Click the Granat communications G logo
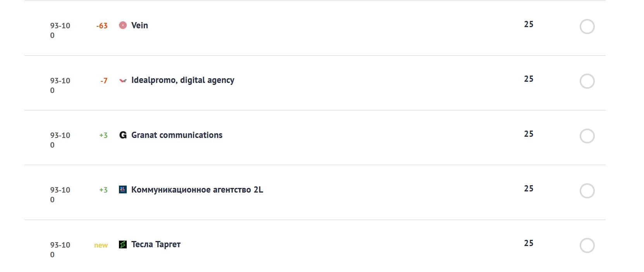Viewport: 644px width, 272px height. click(123, 135)
